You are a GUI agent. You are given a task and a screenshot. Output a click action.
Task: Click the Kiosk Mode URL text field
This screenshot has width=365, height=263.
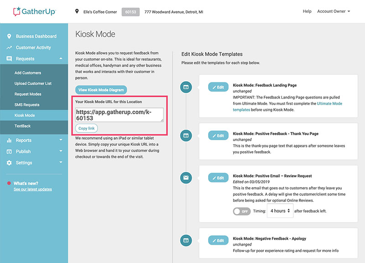click(x=120, y=115)
